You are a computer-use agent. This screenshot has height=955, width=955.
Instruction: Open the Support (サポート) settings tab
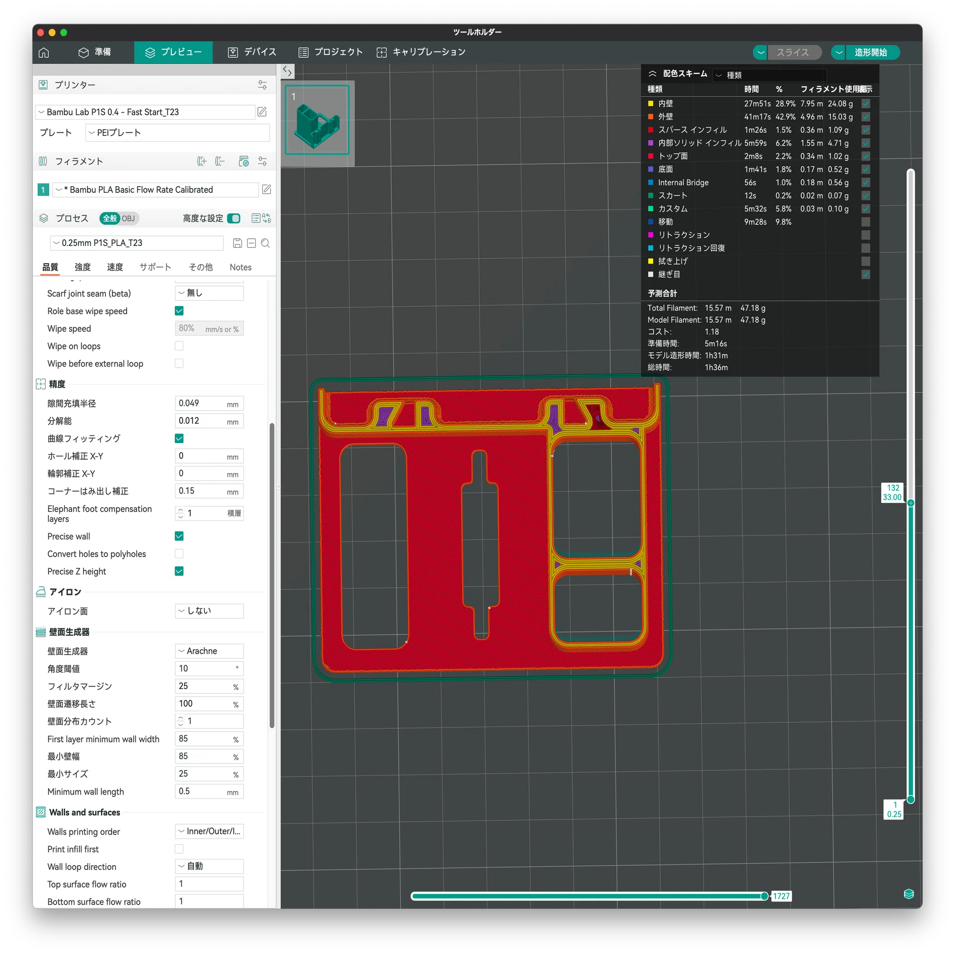pyautogui.click(x=155, y=267)
